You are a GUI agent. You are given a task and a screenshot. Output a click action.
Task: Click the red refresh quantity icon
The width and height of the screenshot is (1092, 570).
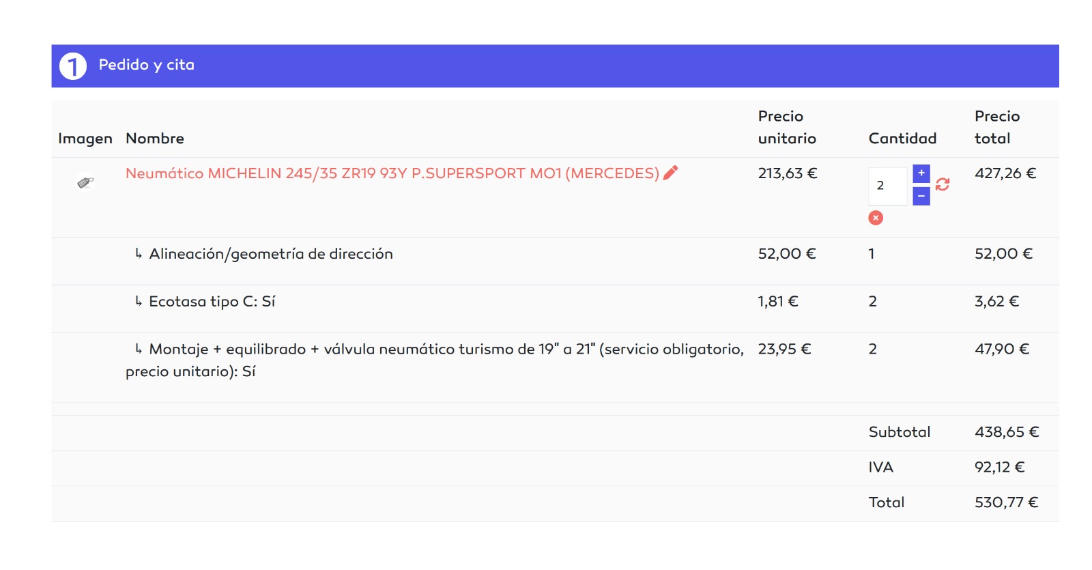point(943,184)
